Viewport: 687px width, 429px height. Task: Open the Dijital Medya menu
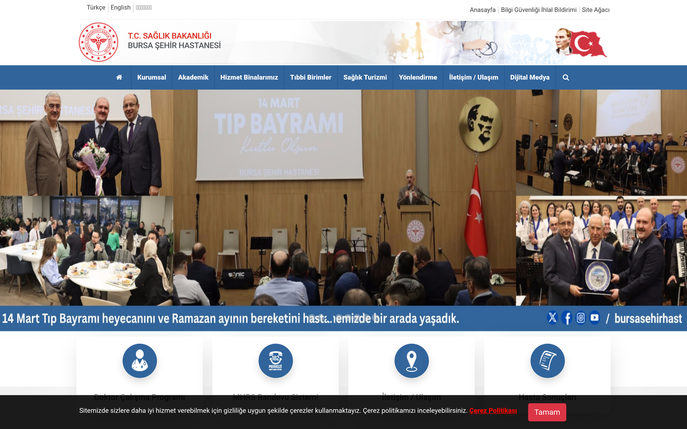(530, 77)
